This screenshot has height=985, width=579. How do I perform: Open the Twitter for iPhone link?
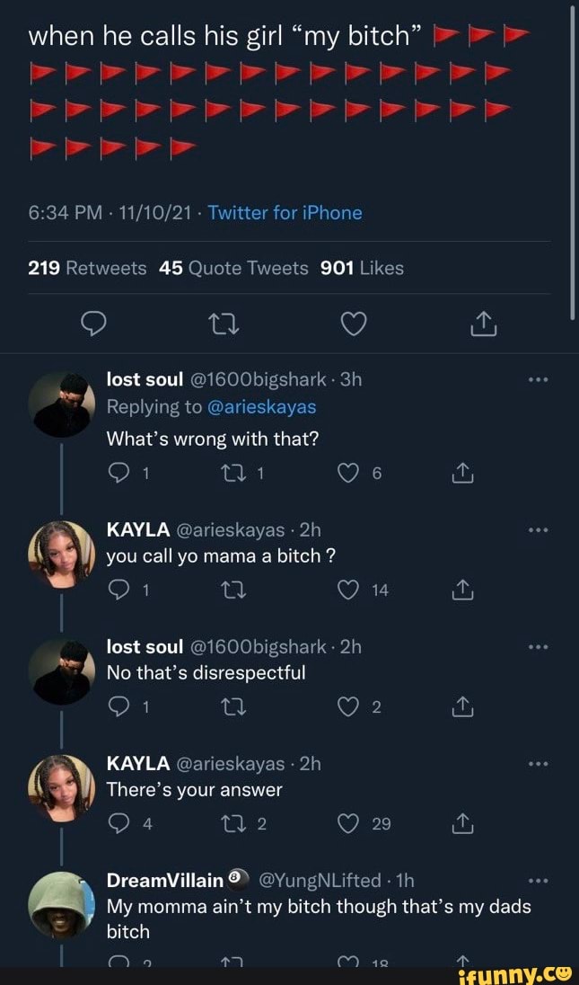tap(285, 213)
